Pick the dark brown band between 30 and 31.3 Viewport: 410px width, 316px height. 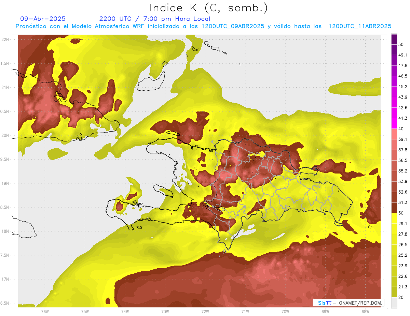point(394,208)
